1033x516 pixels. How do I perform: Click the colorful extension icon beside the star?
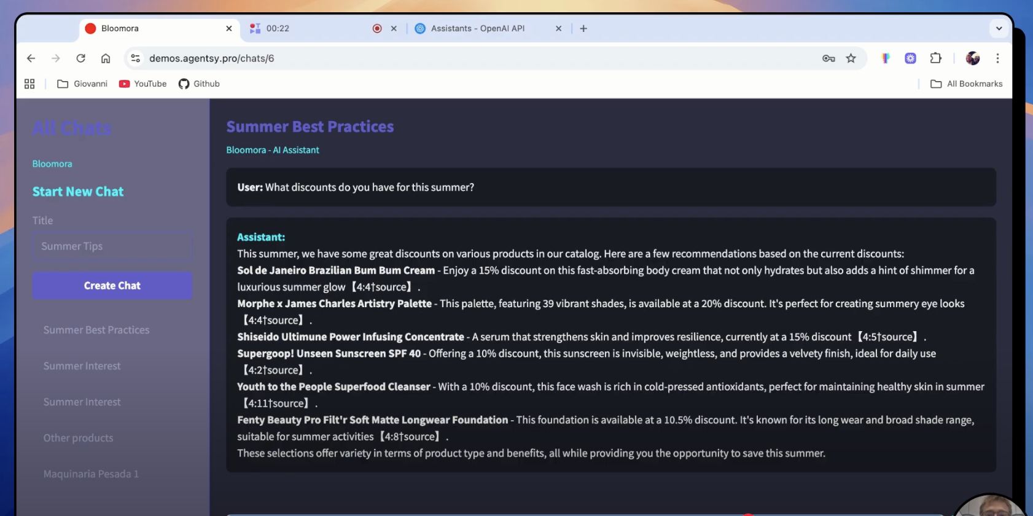[x=885, y=58]
